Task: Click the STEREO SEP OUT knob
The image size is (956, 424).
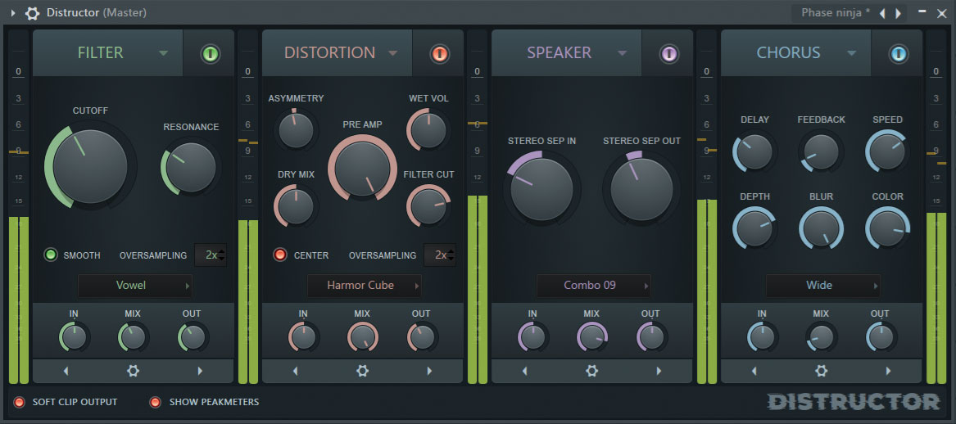Action: pyautogui.click(x=641, y=189)
